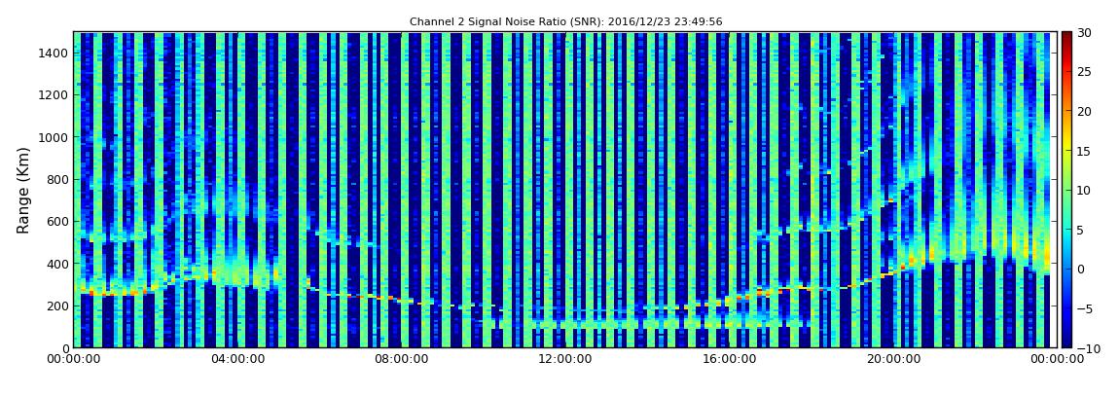Click the 200 tick label on the range axis
Screen dimensions: 1119x396
(x=57, y=306)
